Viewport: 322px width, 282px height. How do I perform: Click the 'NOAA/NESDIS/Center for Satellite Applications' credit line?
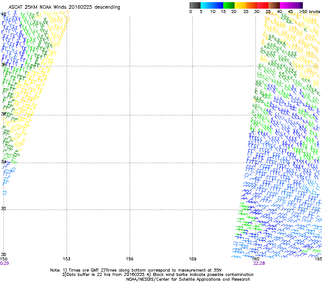pyautogui.click(x=188, y=279)
